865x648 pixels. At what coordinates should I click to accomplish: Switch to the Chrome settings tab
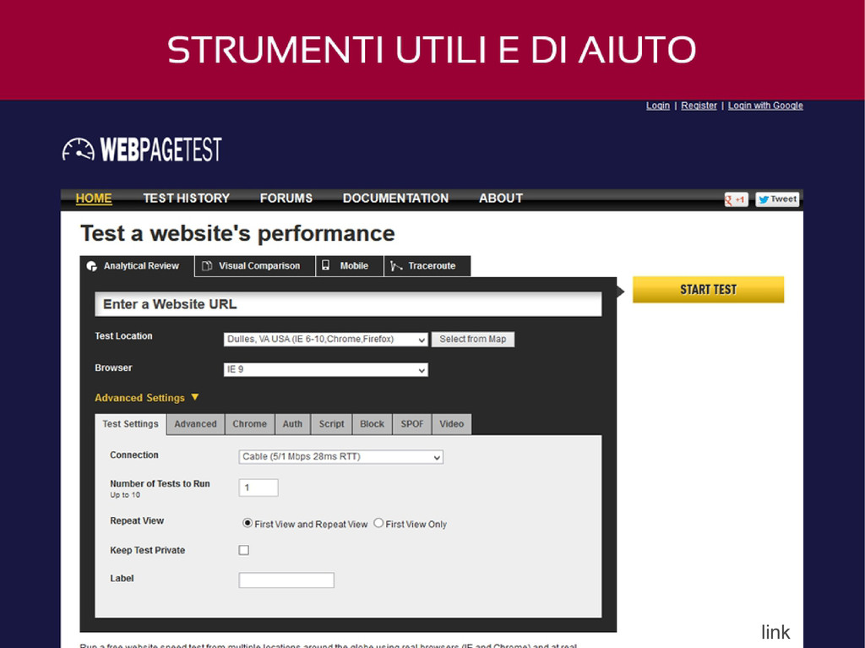(249, 424)
